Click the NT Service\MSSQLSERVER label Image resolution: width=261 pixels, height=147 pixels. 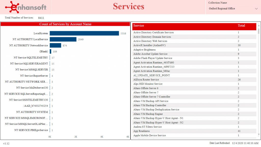[32, 69]
